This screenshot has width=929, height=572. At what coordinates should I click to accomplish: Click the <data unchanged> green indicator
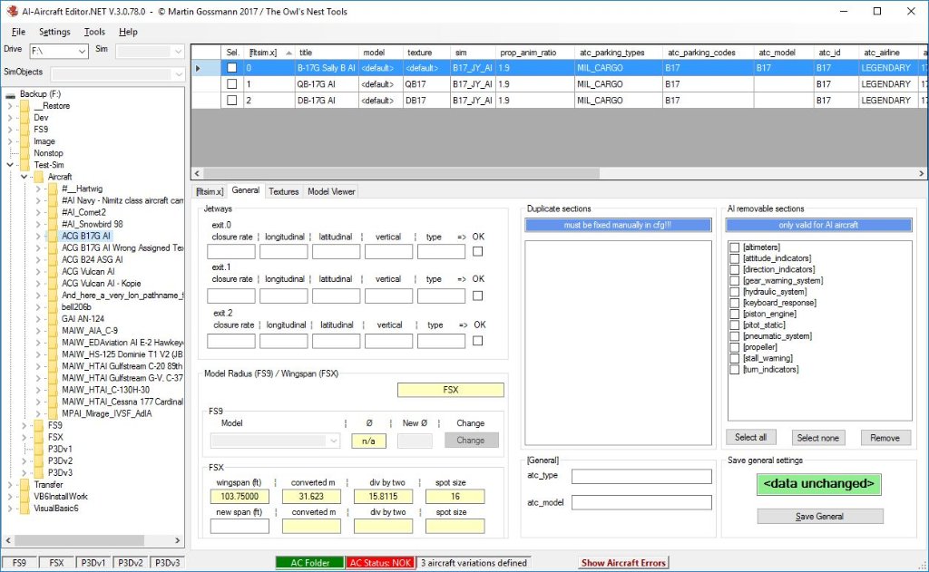tap(819, 484)
